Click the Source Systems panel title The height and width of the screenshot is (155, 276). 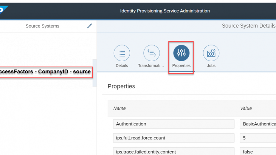click(x=42, y=26)
